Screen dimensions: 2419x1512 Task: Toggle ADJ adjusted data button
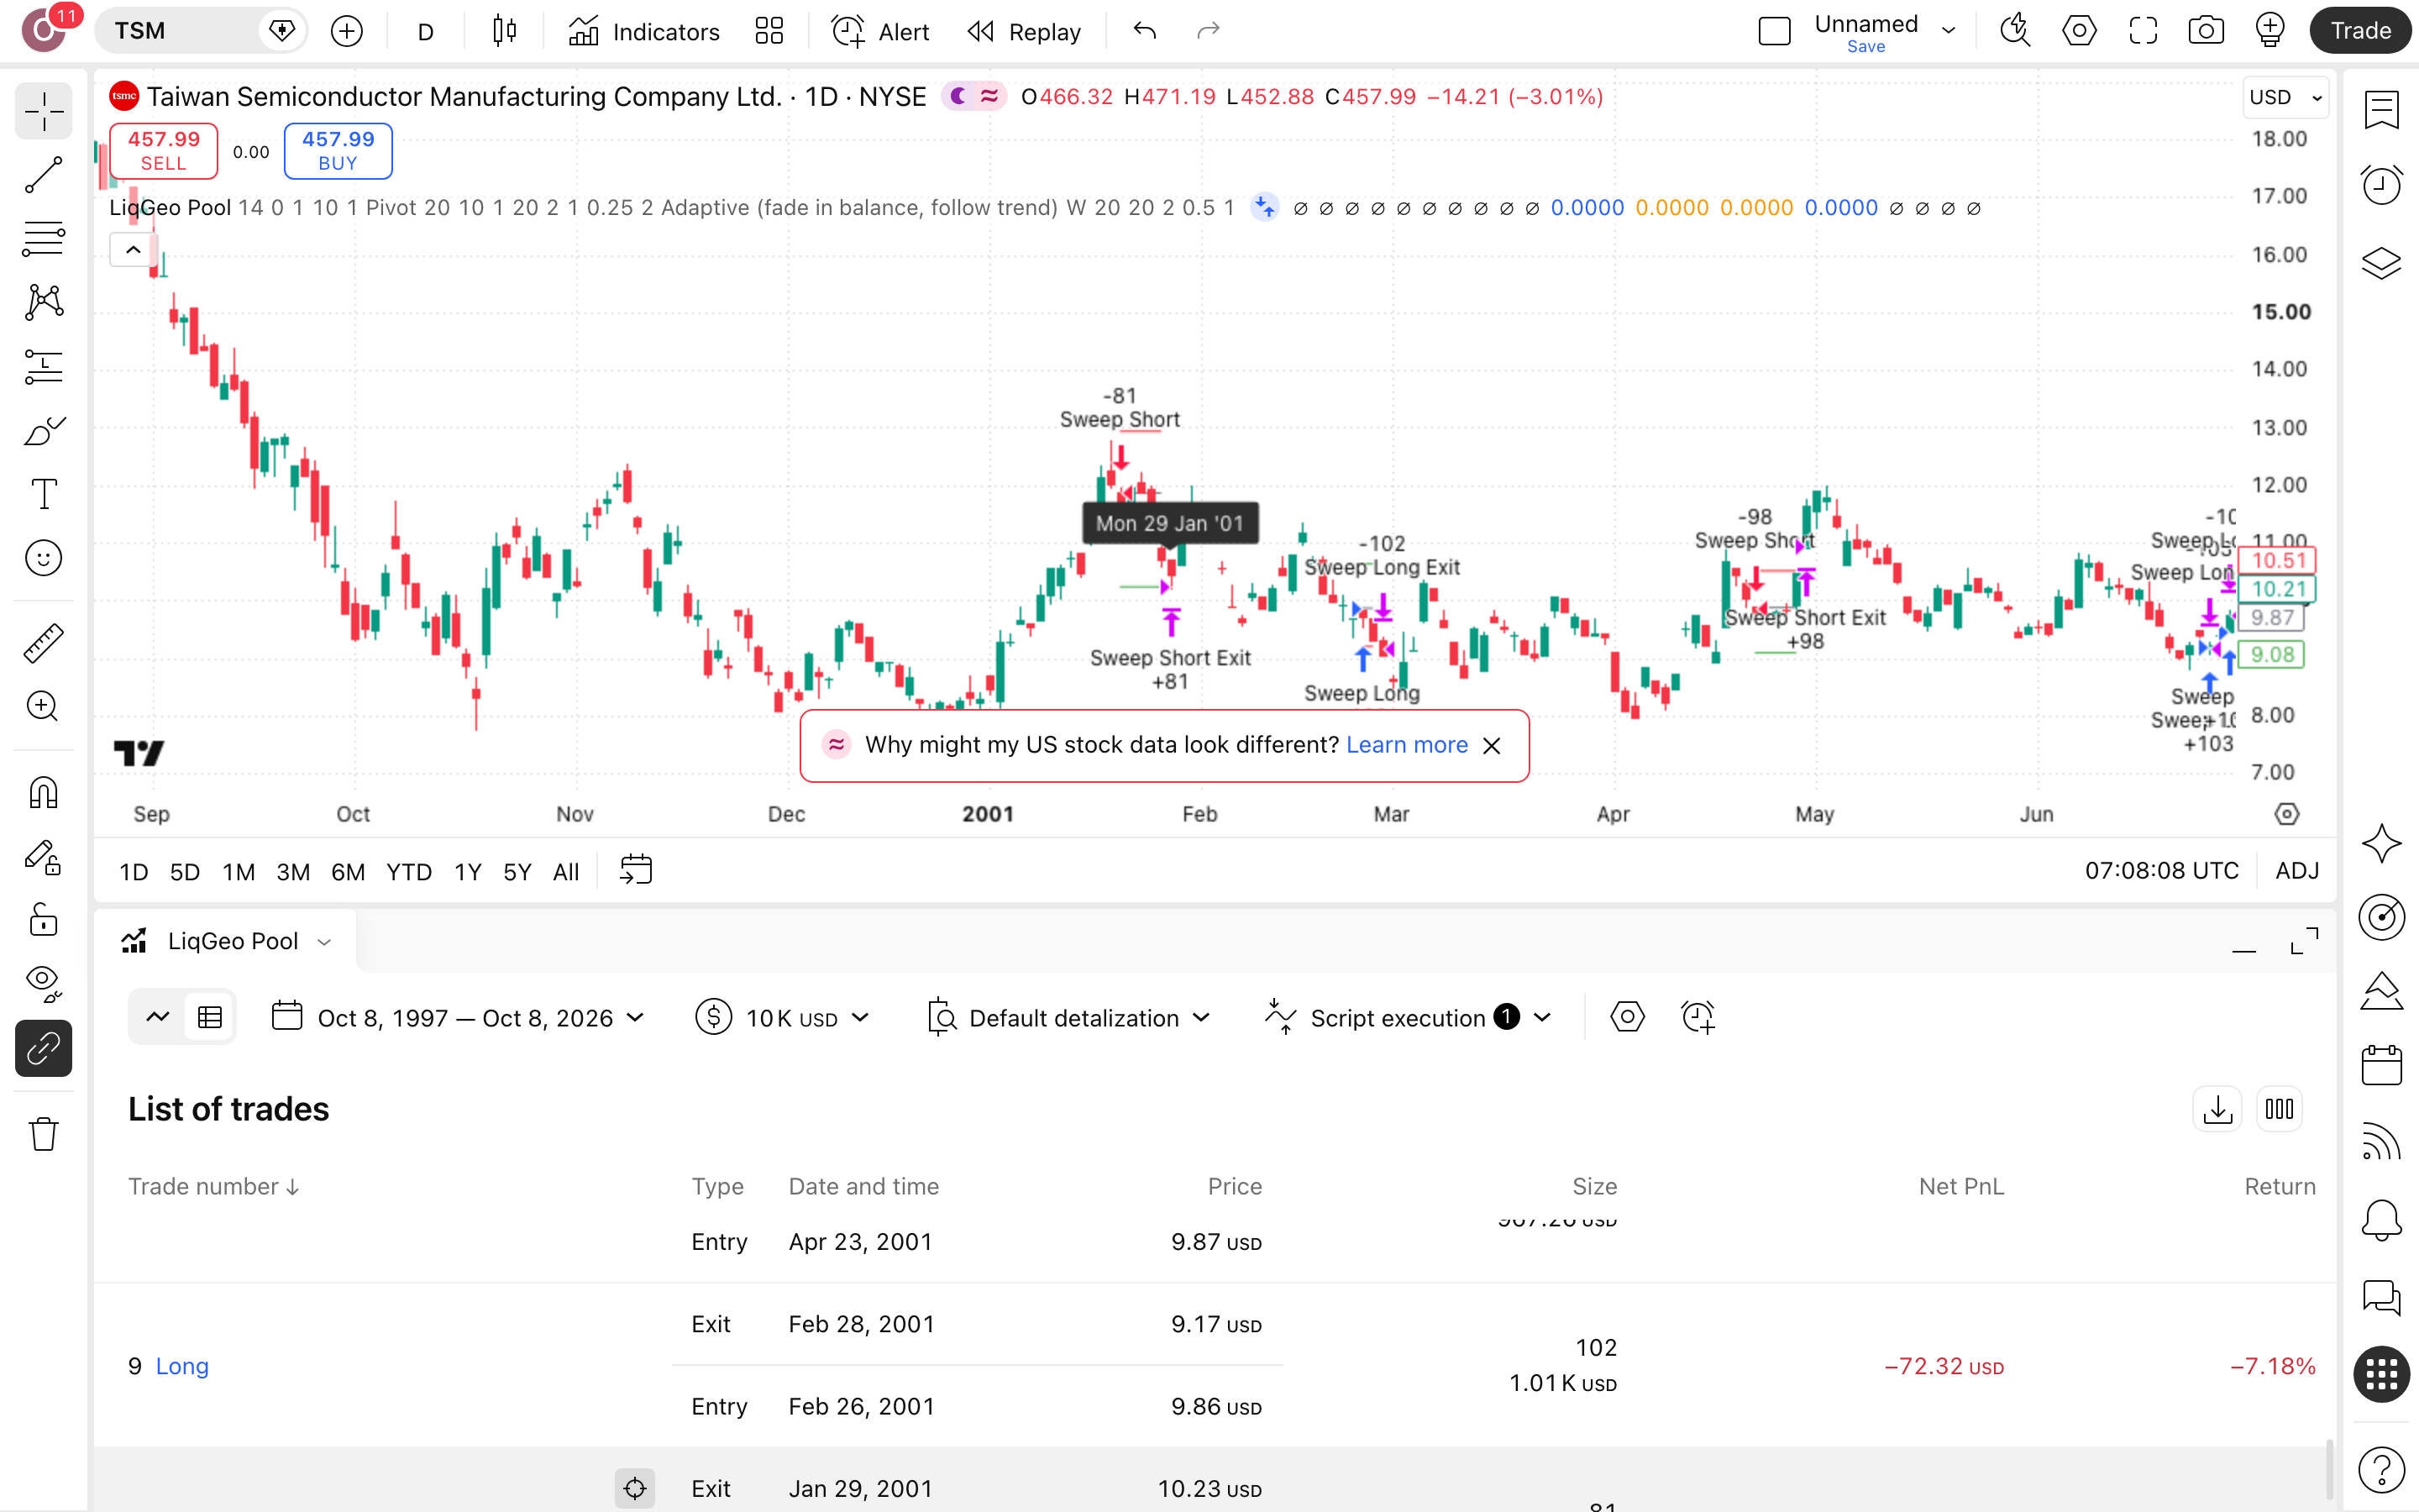point(2297,871)
